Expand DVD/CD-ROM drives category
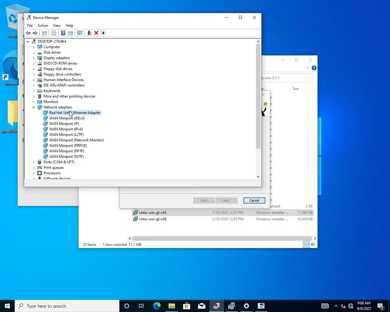 coord(34,63)
